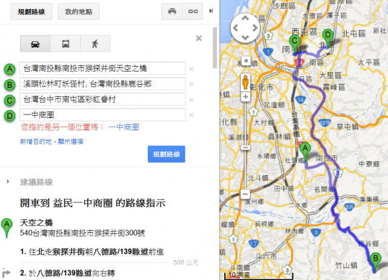Open the 我的地點 tab
Viewport: 388px width, 280px height.
(79, 12)
